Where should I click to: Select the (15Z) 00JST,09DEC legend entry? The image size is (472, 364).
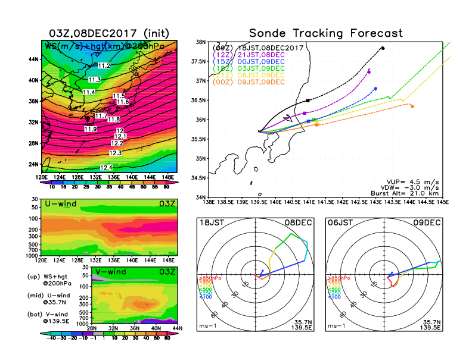point(249,62)
